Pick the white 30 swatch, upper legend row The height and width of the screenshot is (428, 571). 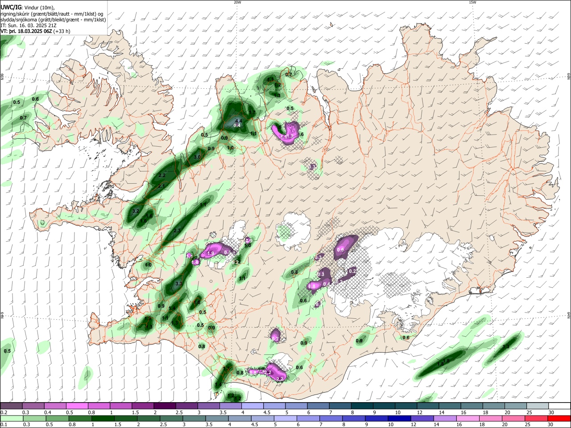(560, 406)
